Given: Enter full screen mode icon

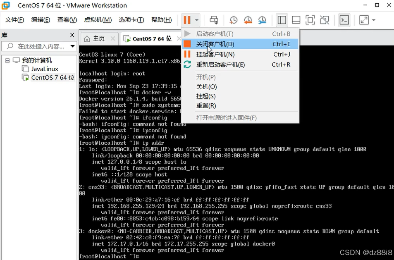Looking at the screenshot, I should point(310,20).
